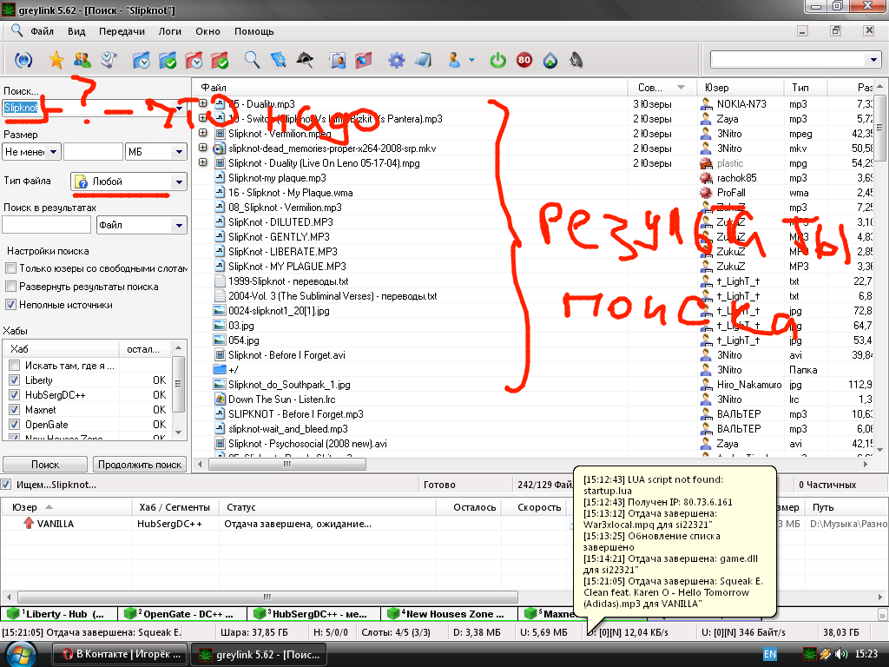Open the Помощь menu

(x=254, y=31)
